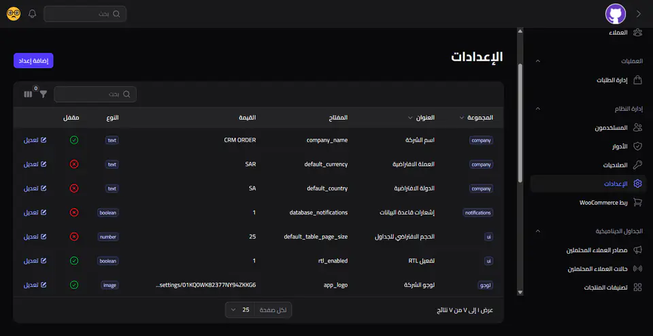Click the lead statuses signal icon

[637, 269]
